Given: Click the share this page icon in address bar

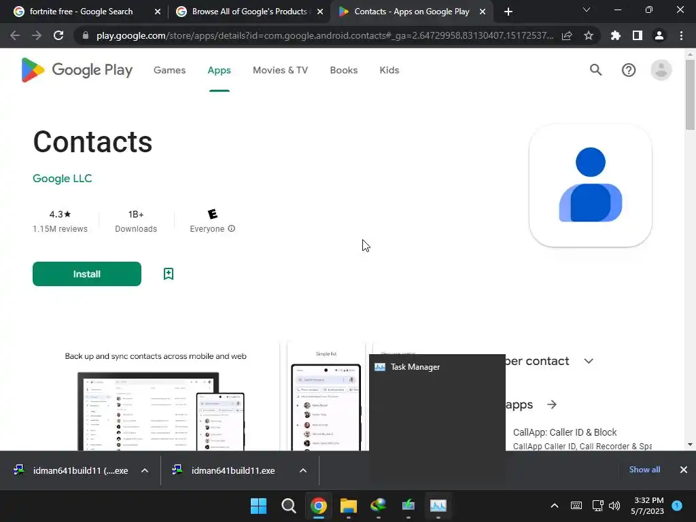Looking at the screenshot, I should pyautogui.click(x=567, y=35).
